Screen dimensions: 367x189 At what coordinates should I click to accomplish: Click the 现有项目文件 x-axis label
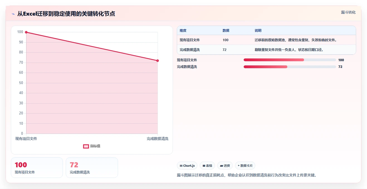(x=26, y=139)
